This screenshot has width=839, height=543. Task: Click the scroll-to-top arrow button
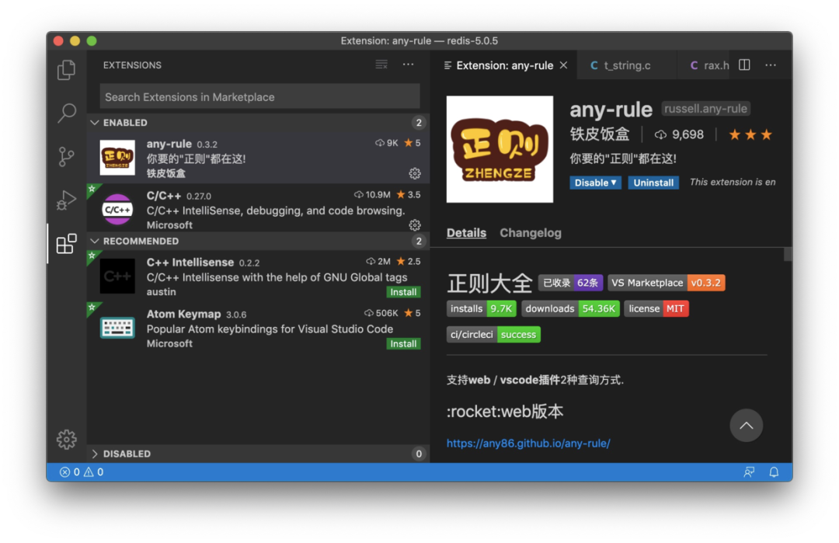746,426
